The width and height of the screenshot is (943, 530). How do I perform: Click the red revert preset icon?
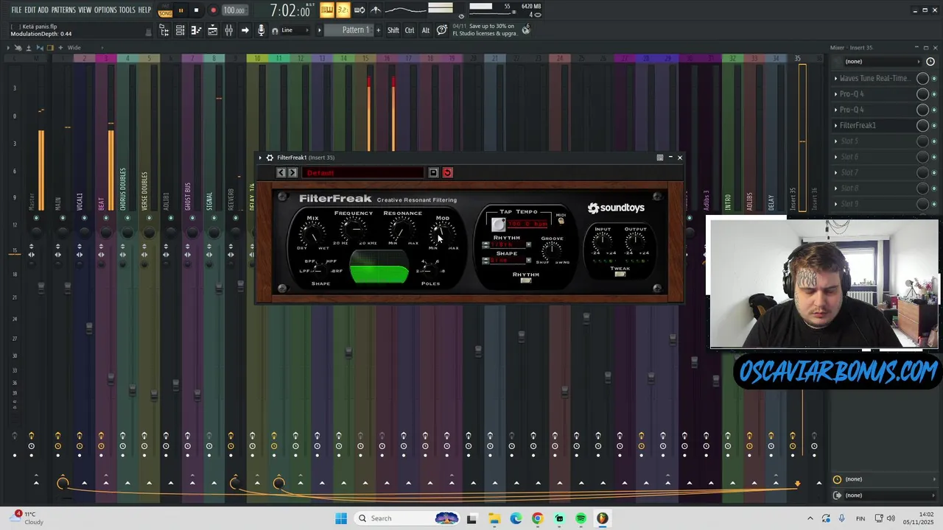447,173
